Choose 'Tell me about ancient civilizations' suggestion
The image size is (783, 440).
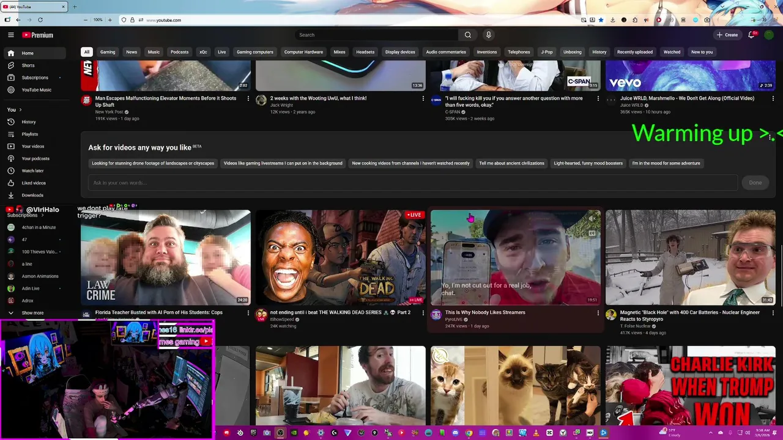tap(511, 163)
